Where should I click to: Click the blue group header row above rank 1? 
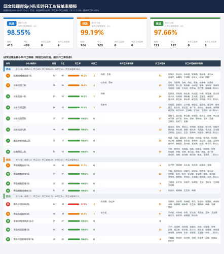[x=112, y=69]
